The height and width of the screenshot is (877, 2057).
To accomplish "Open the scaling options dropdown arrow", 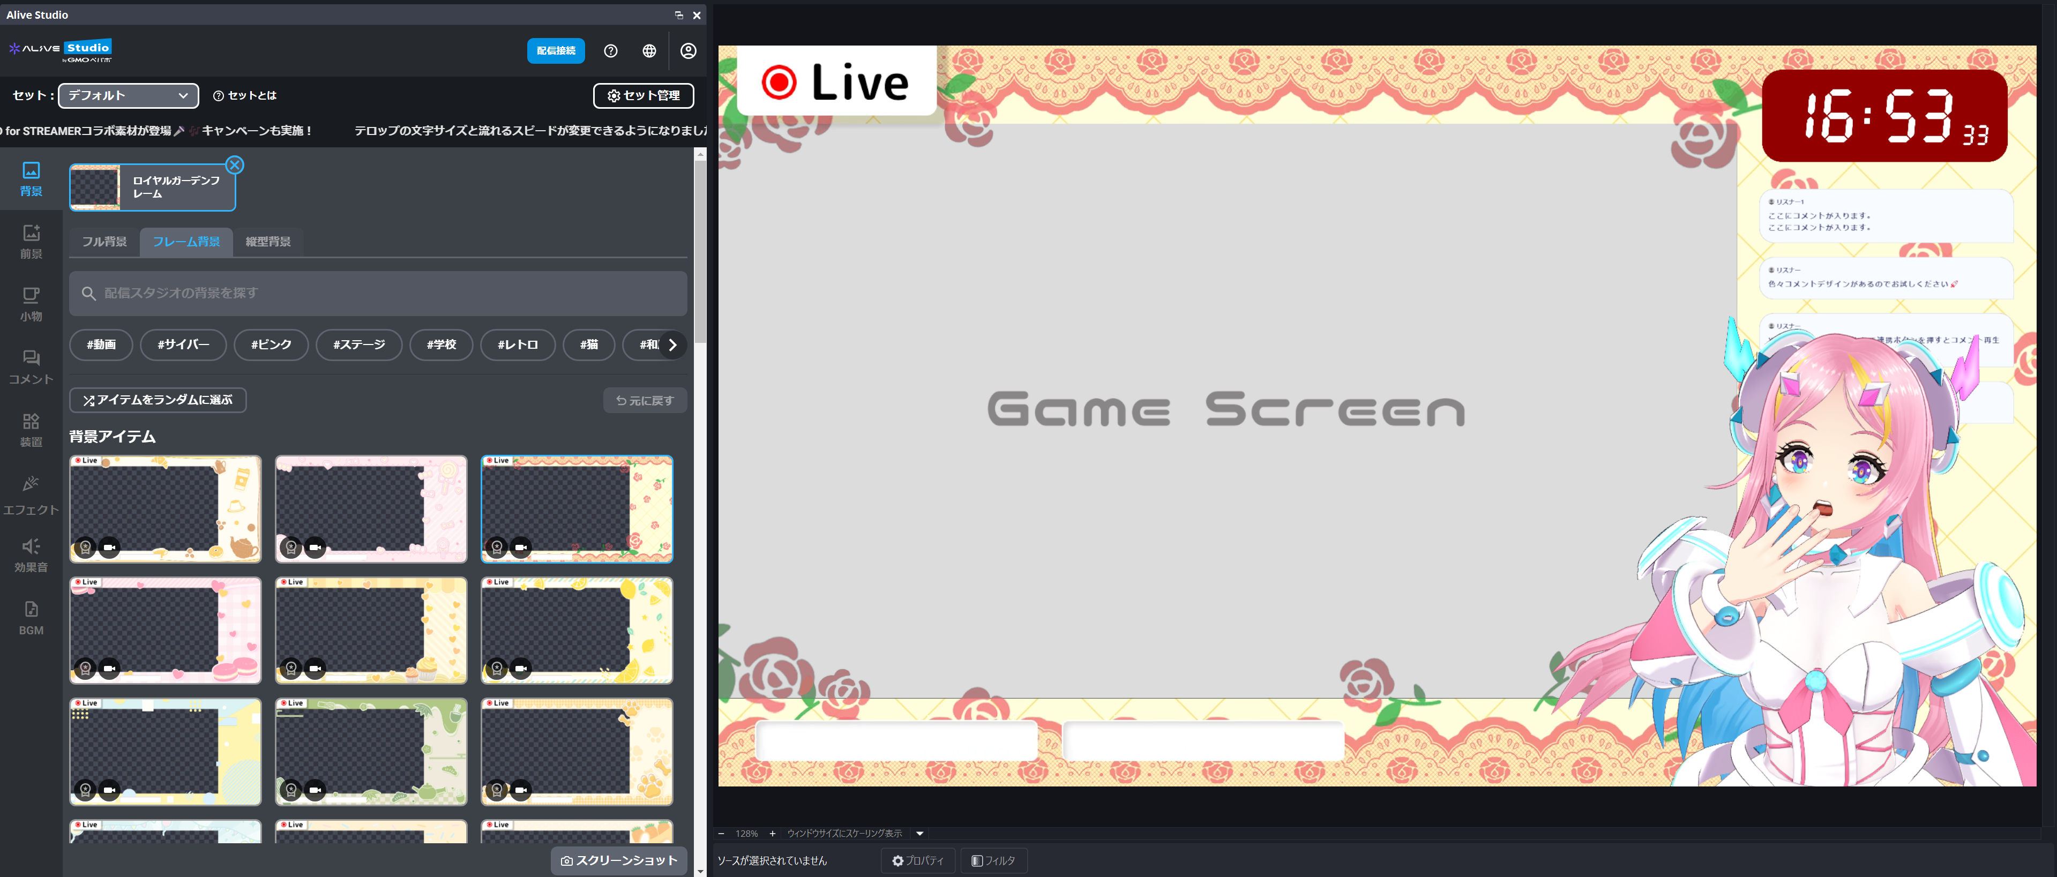I will 919,833.
